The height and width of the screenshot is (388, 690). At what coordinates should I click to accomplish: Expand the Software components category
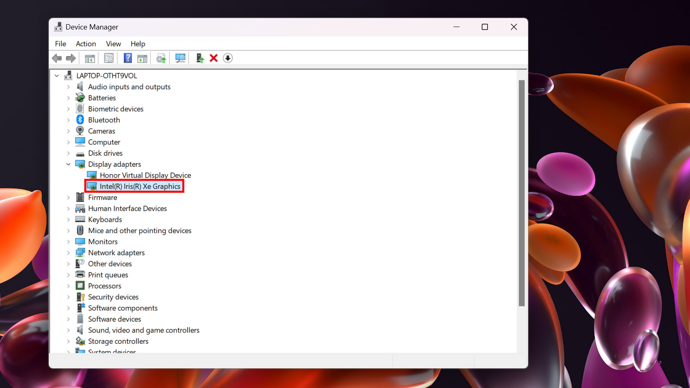point(68,308)
